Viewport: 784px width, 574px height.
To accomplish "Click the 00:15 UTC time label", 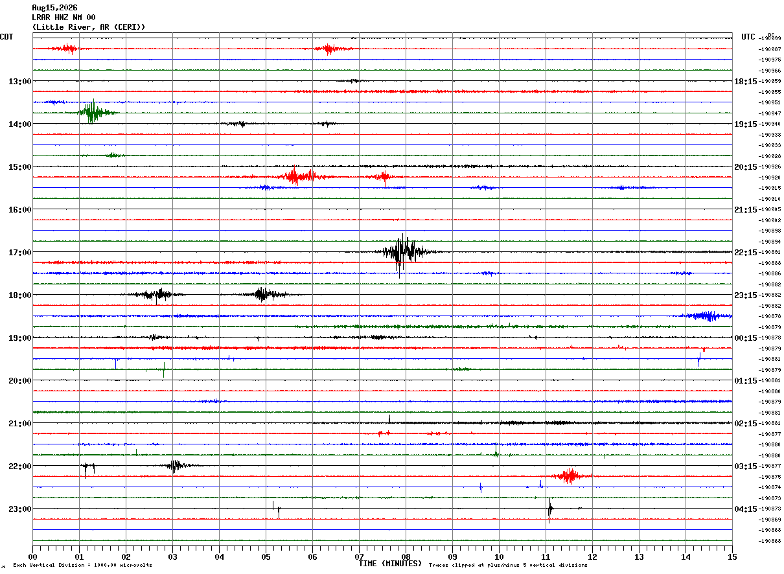I will (x=746, y=338).
